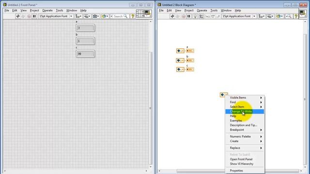Run the VI from Front Panel toolbar
Viewport: 310px width, 174px height.
coord(18,16)
